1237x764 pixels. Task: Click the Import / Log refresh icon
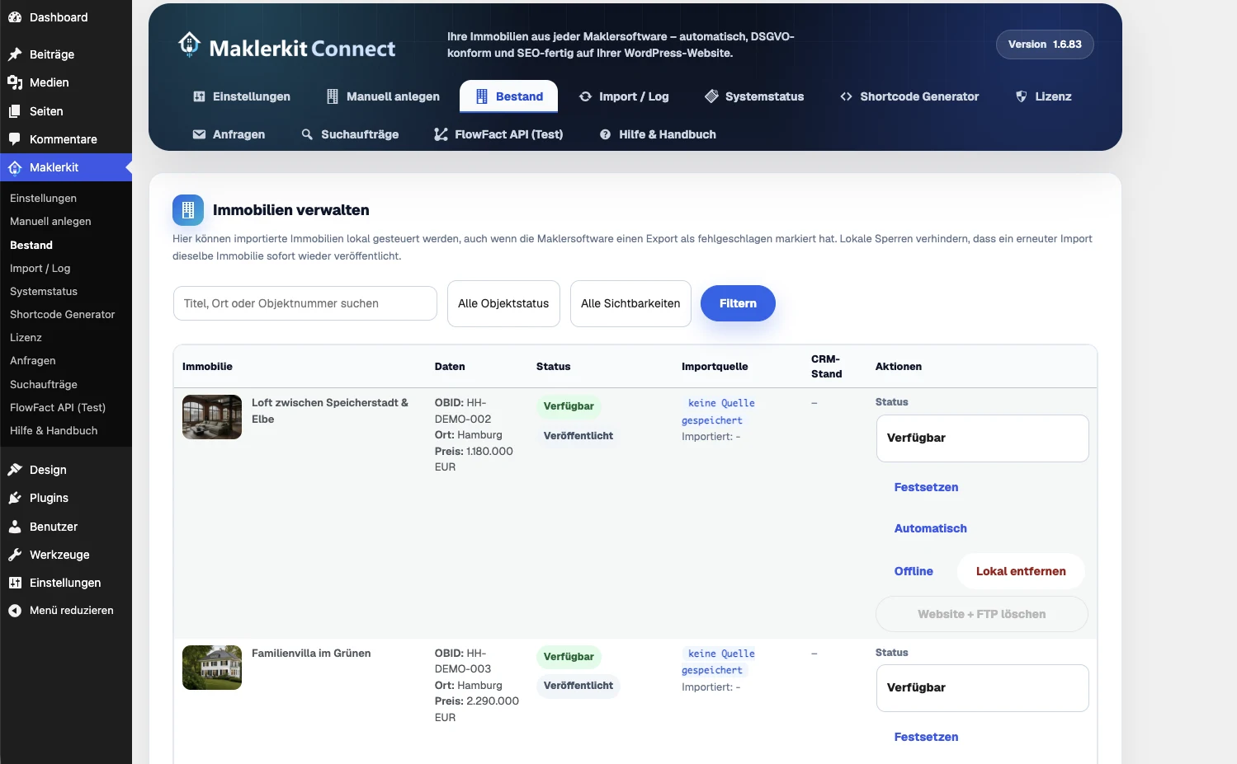pos(585,96)
